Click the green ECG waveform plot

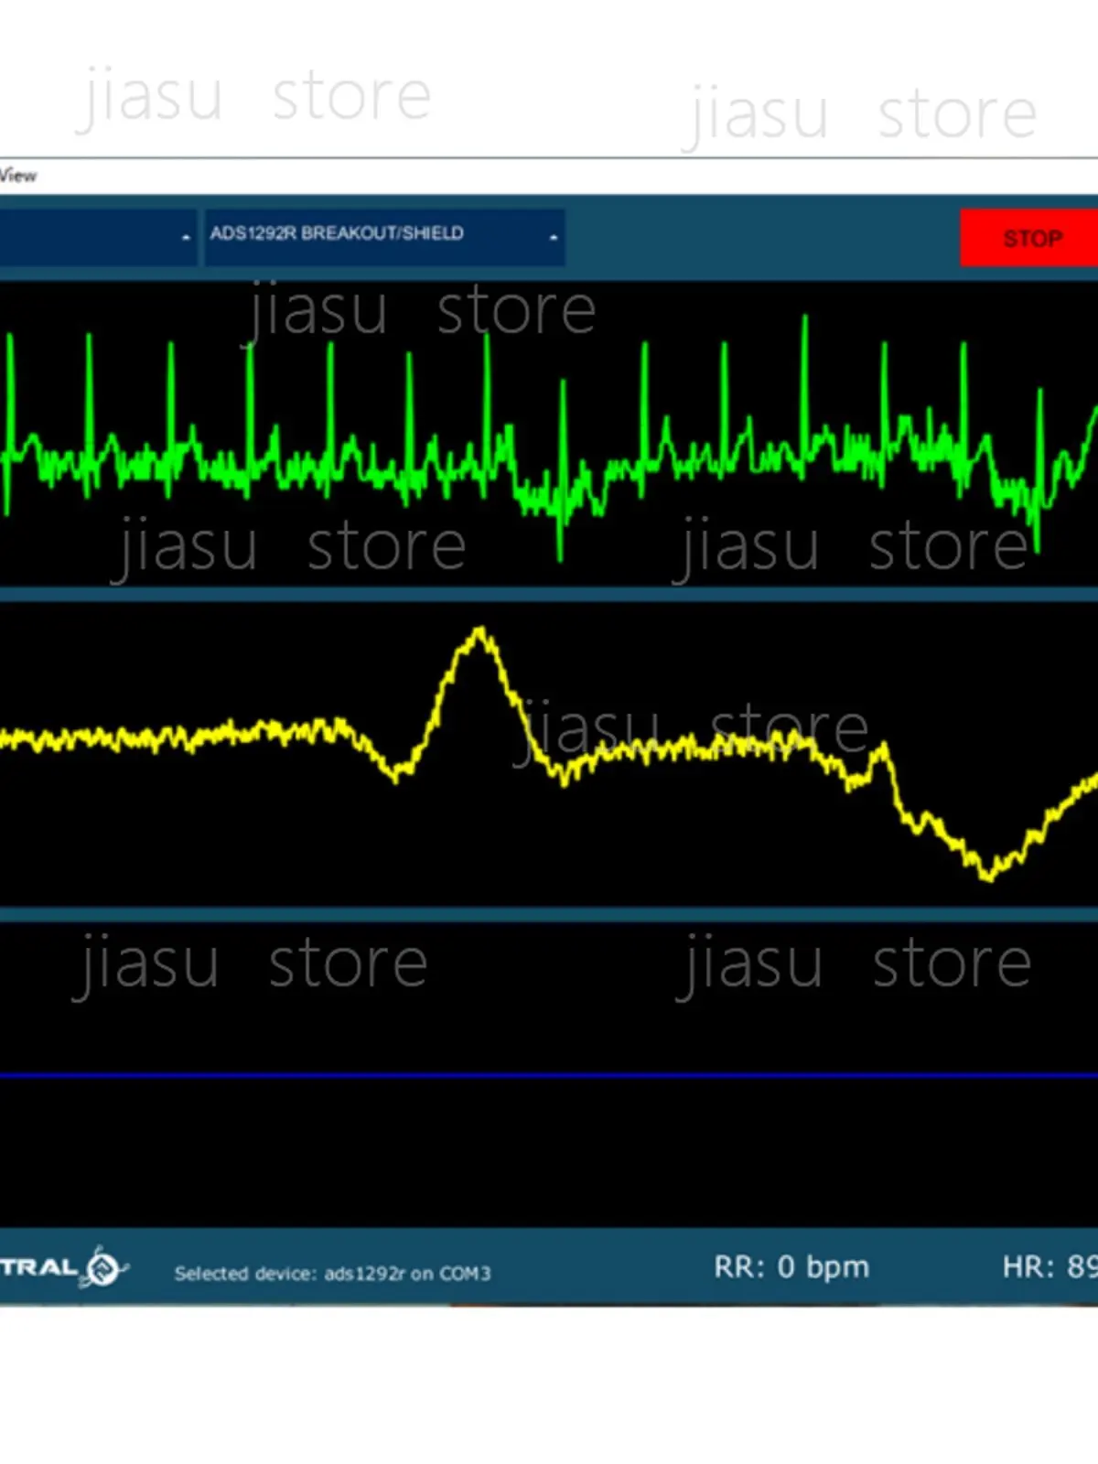[549, 435]
